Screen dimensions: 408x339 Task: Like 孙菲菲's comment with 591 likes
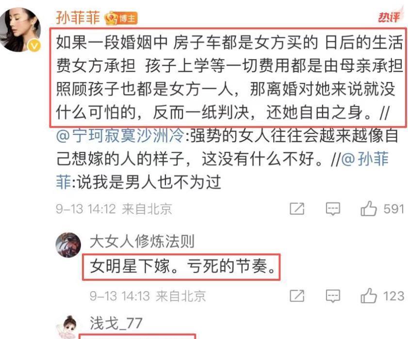pyautogui.click(x=368, y=209)
